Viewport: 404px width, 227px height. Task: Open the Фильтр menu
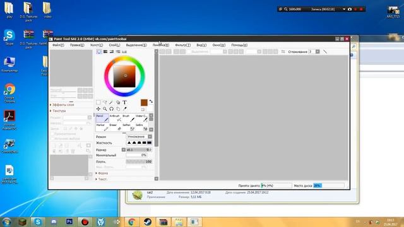pyautogui.click(x=182, y=45)
